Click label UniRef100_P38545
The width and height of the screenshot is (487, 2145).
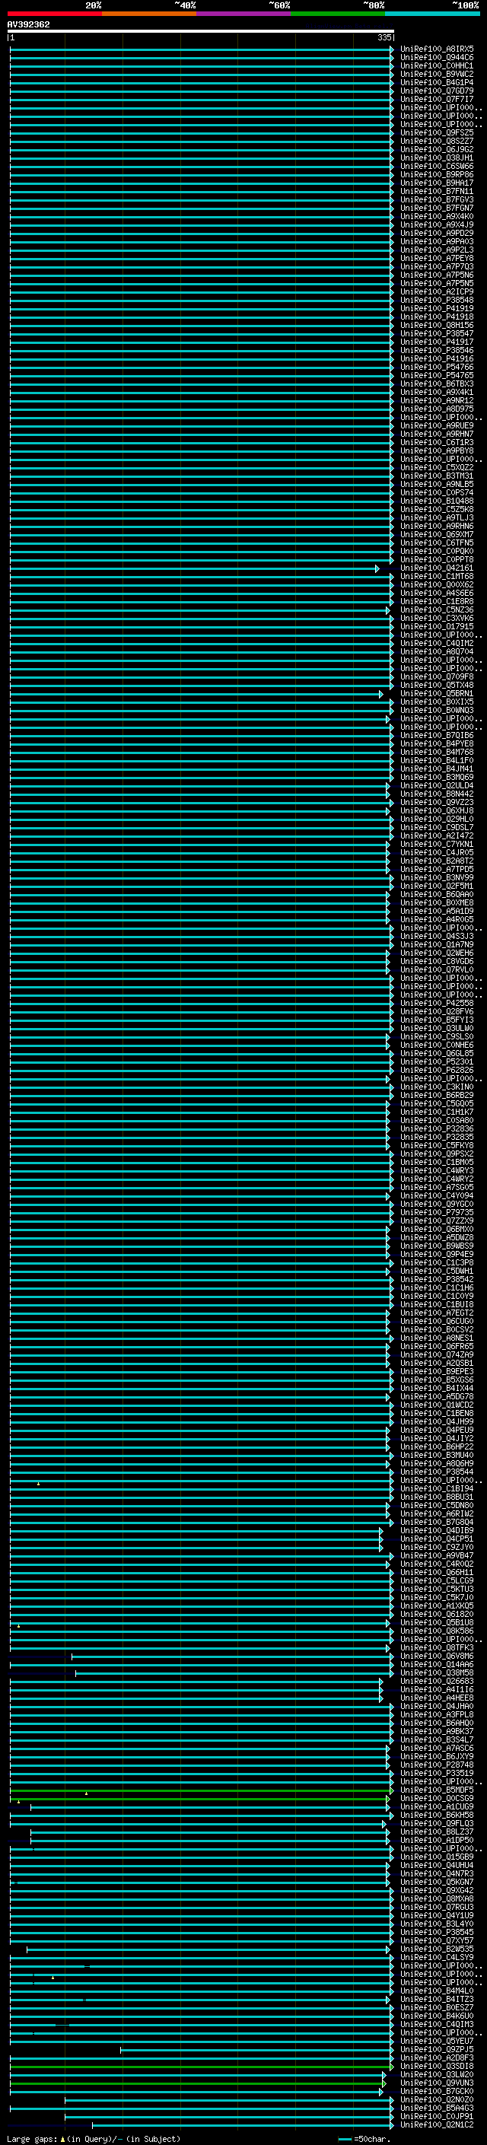click(x=437, y=1932)
